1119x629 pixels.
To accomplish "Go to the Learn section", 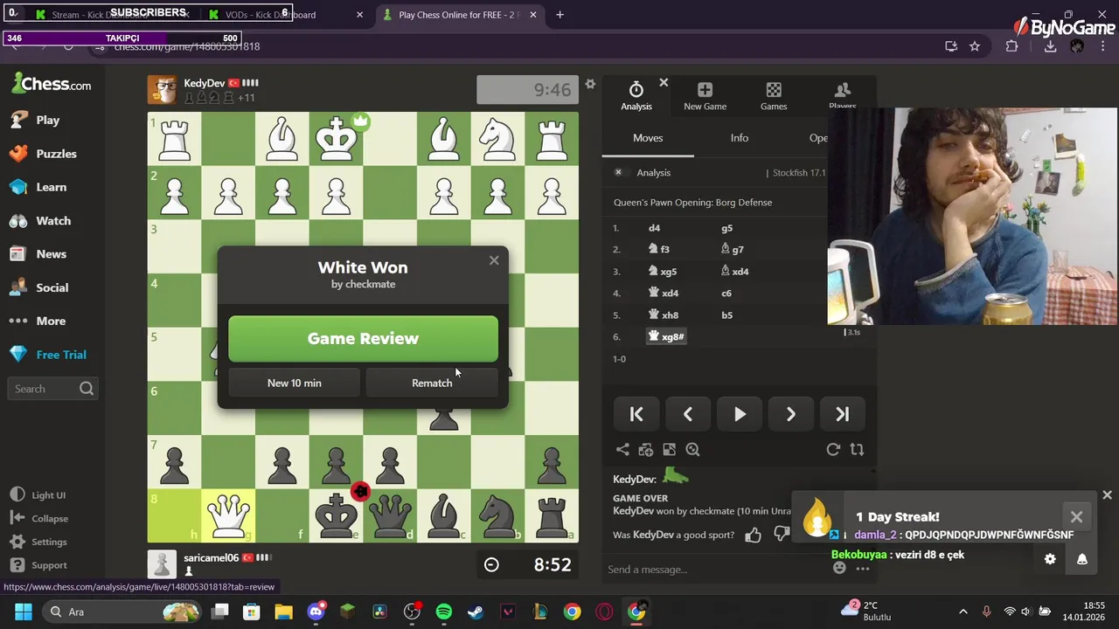I will [x=38, y=187].
